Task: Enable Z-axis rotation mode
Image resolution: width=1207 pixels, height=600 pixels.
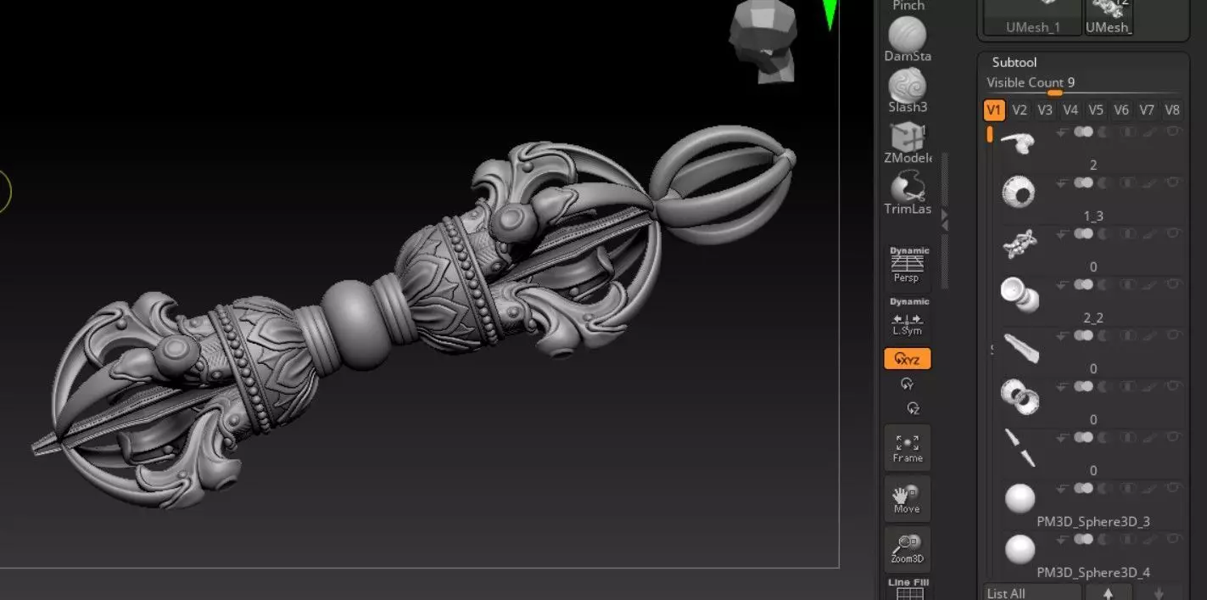Action: click(913, 408)
